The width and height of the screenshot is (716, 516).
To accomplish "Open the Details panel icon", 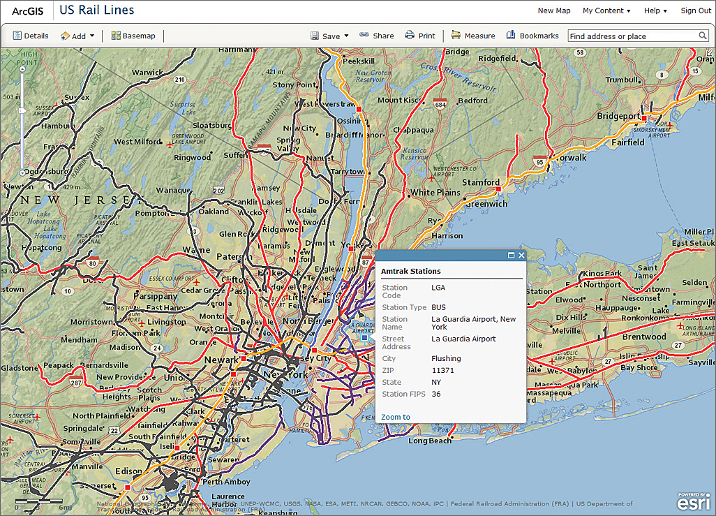I will (17, 36).
